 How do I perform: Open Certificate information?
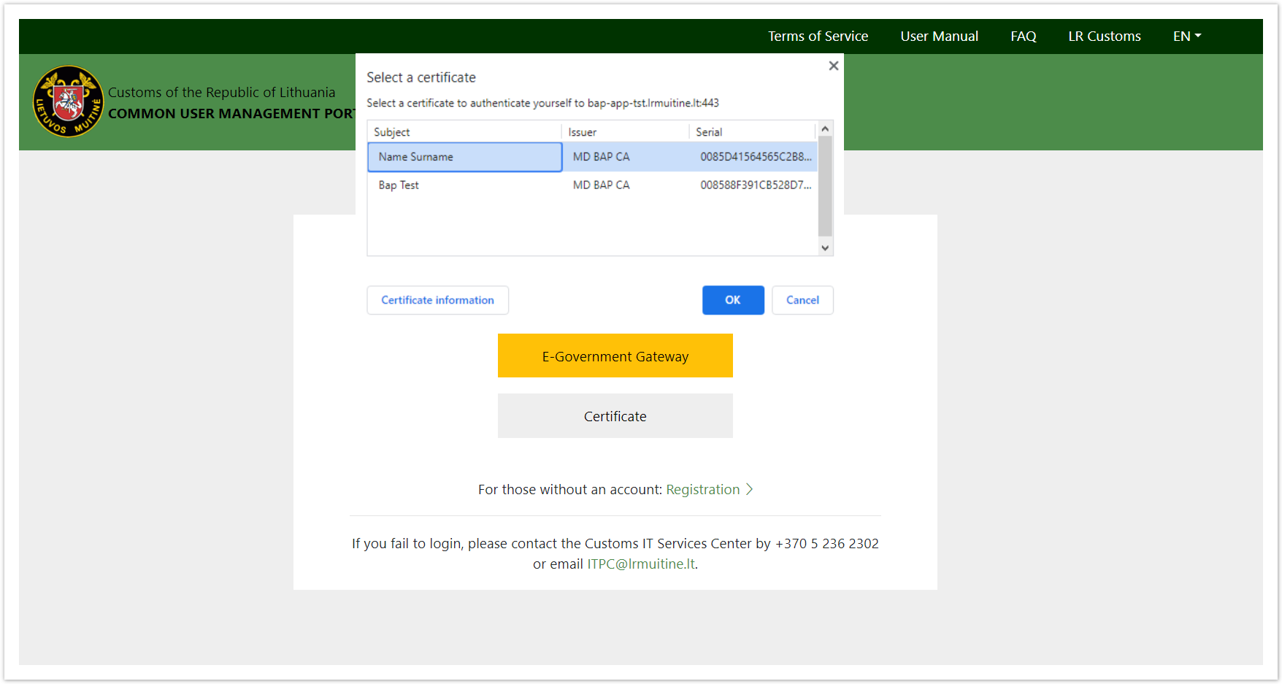point(437,300)
